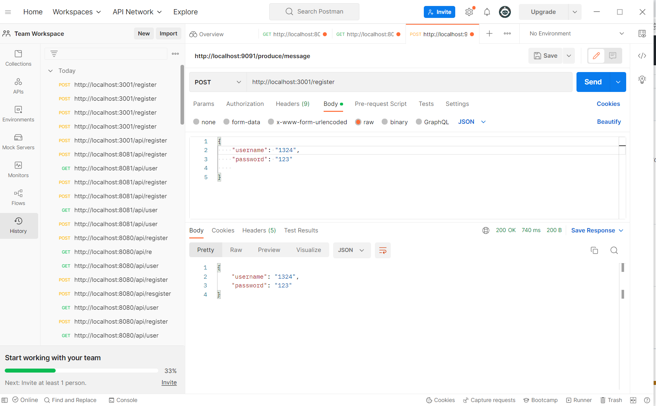The width and height of the screenshot is (656, 406).
Task: Click the network globe icon
Action: pos(486,230)
